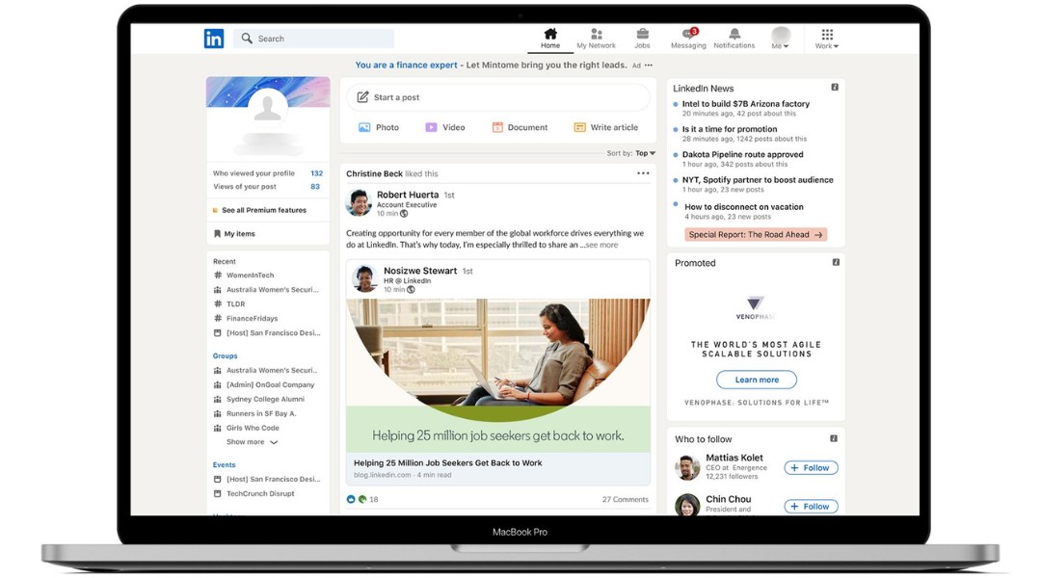
Task: Click Who to follow info icon
Action: click(x=833, y=438)
